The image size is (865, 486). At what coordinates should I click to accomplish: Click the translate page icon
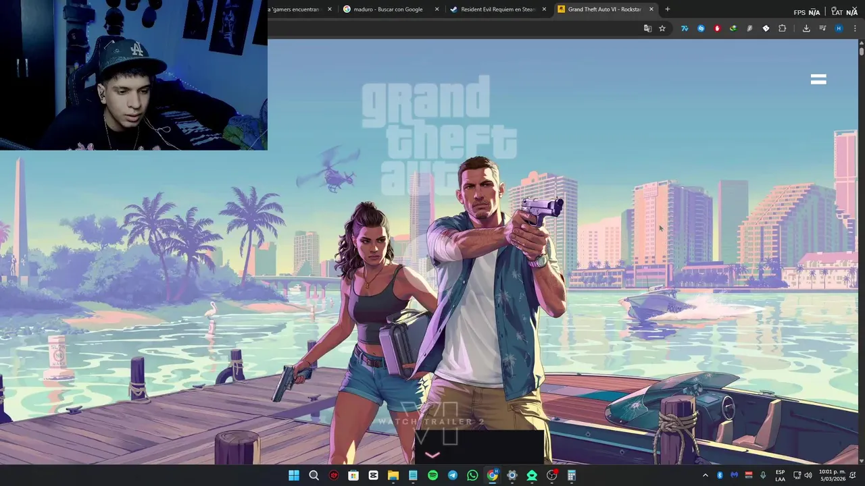point(647,28)
